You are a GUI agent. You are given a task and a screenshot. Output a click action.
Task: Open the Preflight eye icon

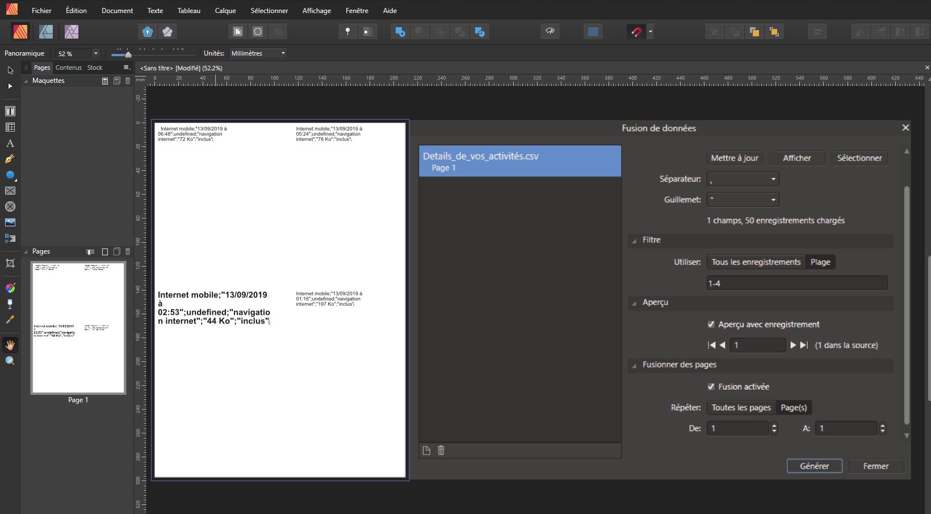550,32
